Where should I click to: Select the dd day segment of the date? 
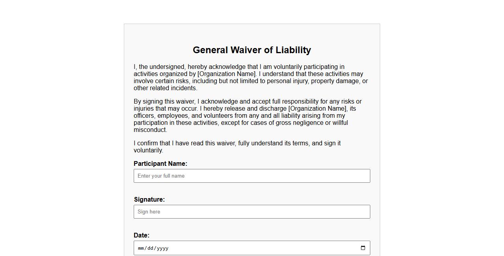(x=151, y=248)
